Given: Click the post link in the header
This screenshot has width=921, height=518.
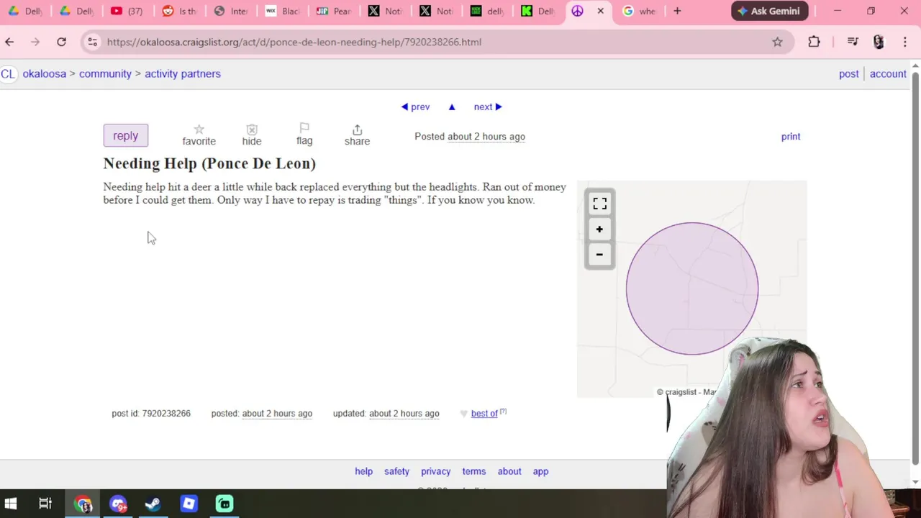Looking at the screenshot, I should click(849, 73).
